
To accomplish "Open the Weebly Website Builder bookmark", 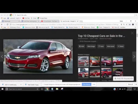I will (58, 27).
